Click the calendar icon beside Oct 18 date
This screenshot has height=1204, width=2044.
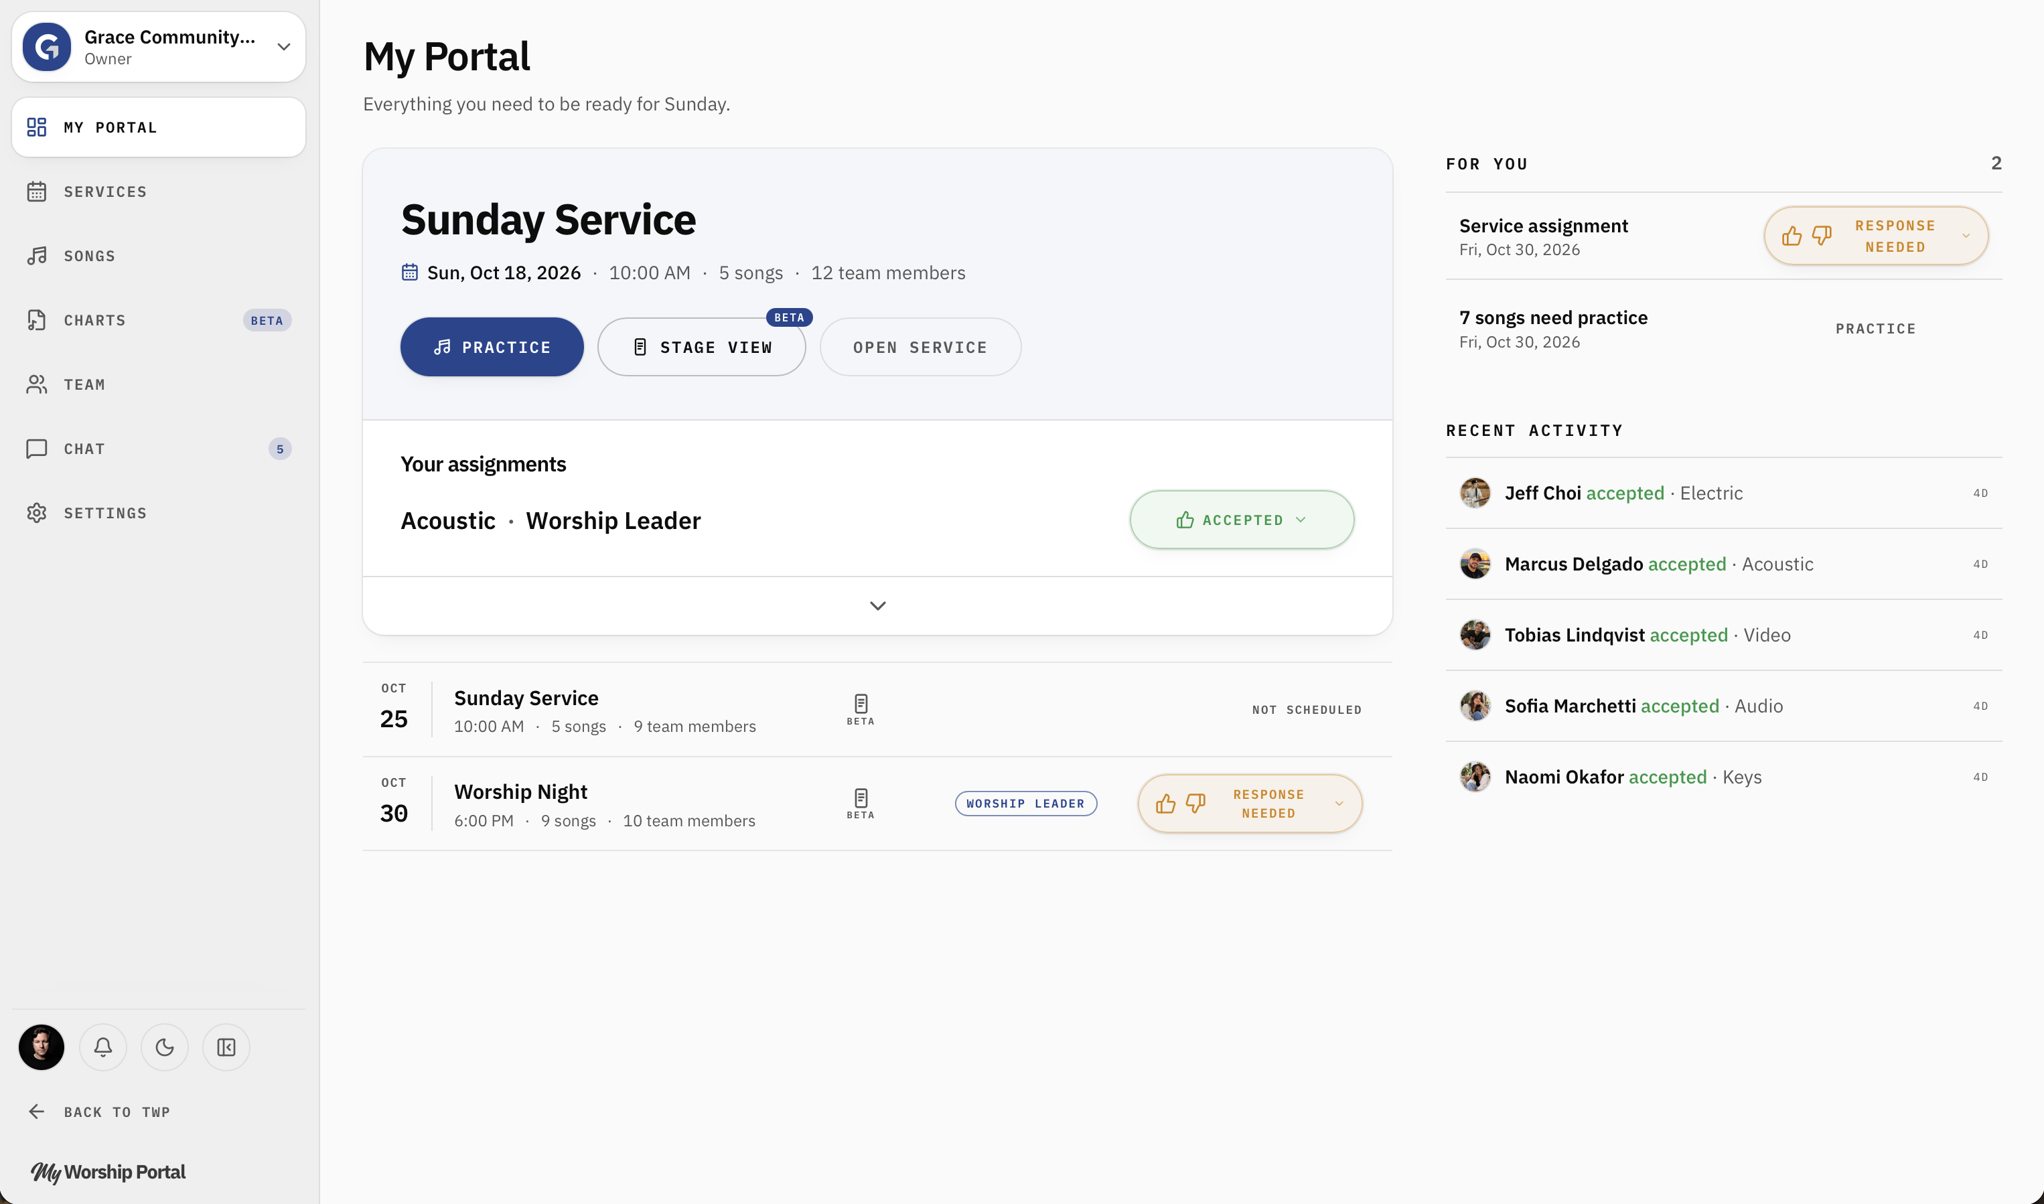(410, 272)
